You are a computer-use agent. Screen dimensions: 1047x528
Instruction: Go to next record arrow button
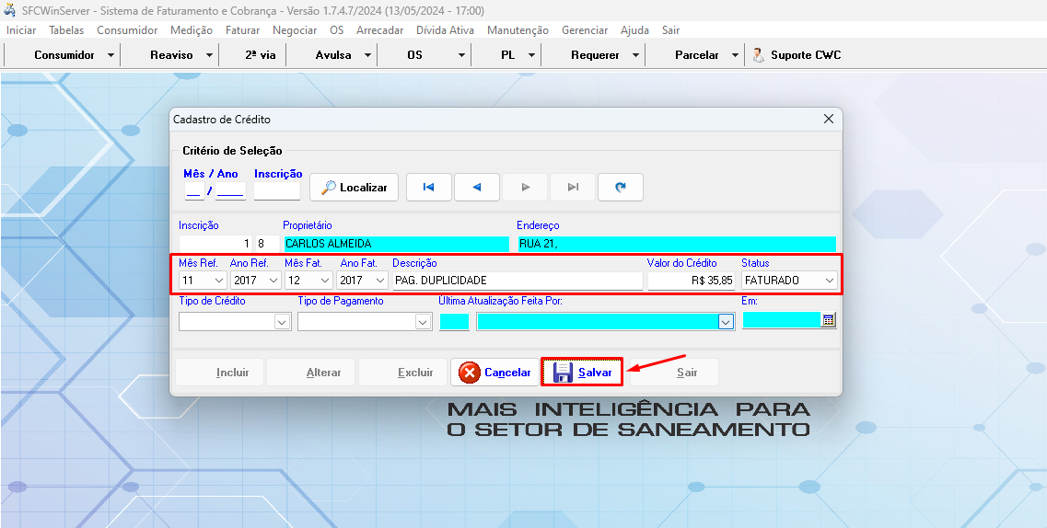tap(525, 188)
